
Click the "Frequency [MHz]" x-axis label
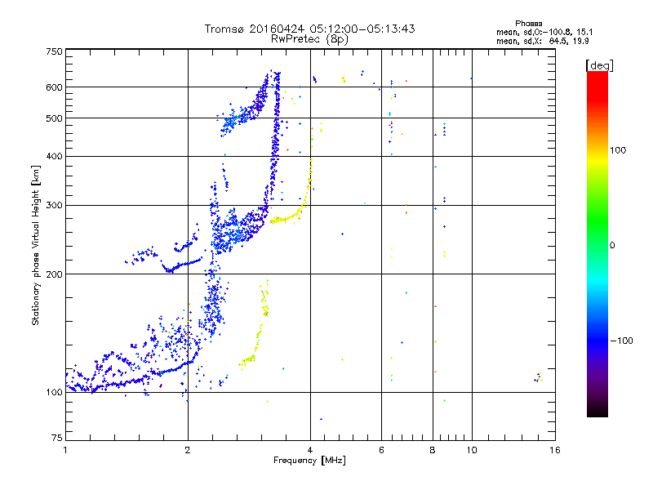pos(309,461)
